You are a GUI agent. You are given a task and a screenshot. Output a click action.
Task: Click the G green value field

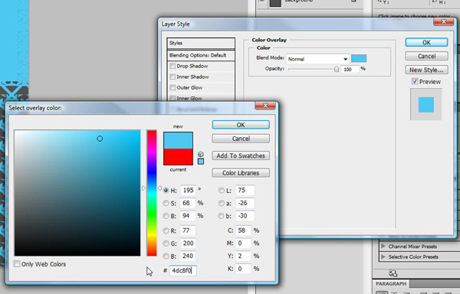pyautogui.click(x=188, y=243)
